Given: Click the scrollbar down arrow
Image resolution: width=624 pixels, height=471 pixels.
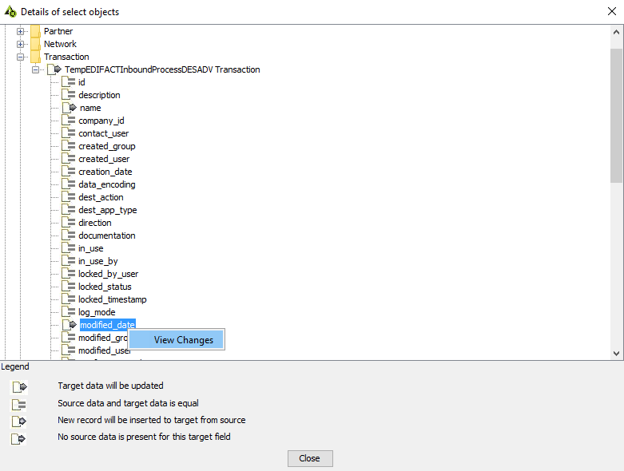Looking at the screenshot, I should 616,353.
